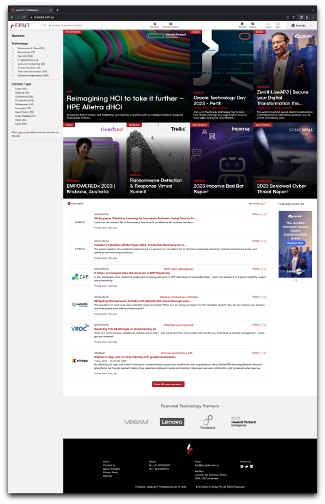
Task: Click the Join icon in header
Action: (278, 25)
